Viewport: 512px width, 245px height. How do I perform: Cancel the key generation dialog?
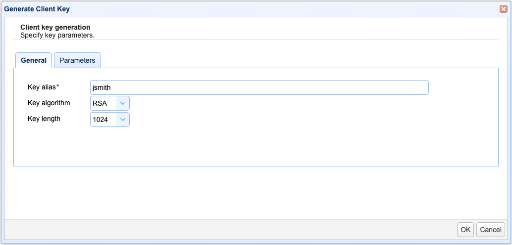(491, 230)
